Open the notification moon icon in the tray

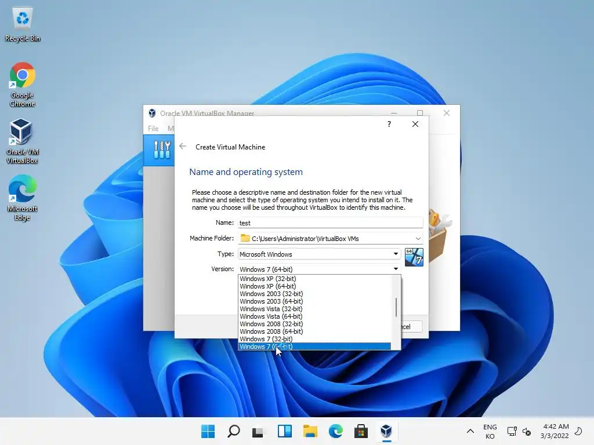[x=578, y=431]
